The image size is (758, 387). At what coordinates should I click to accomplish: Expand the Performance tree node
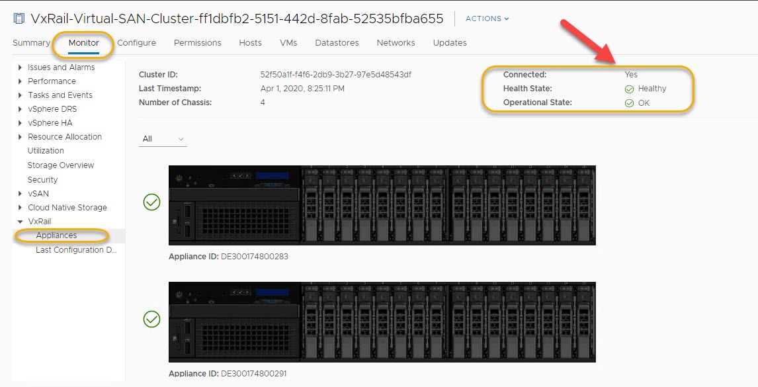pos(20,81)
